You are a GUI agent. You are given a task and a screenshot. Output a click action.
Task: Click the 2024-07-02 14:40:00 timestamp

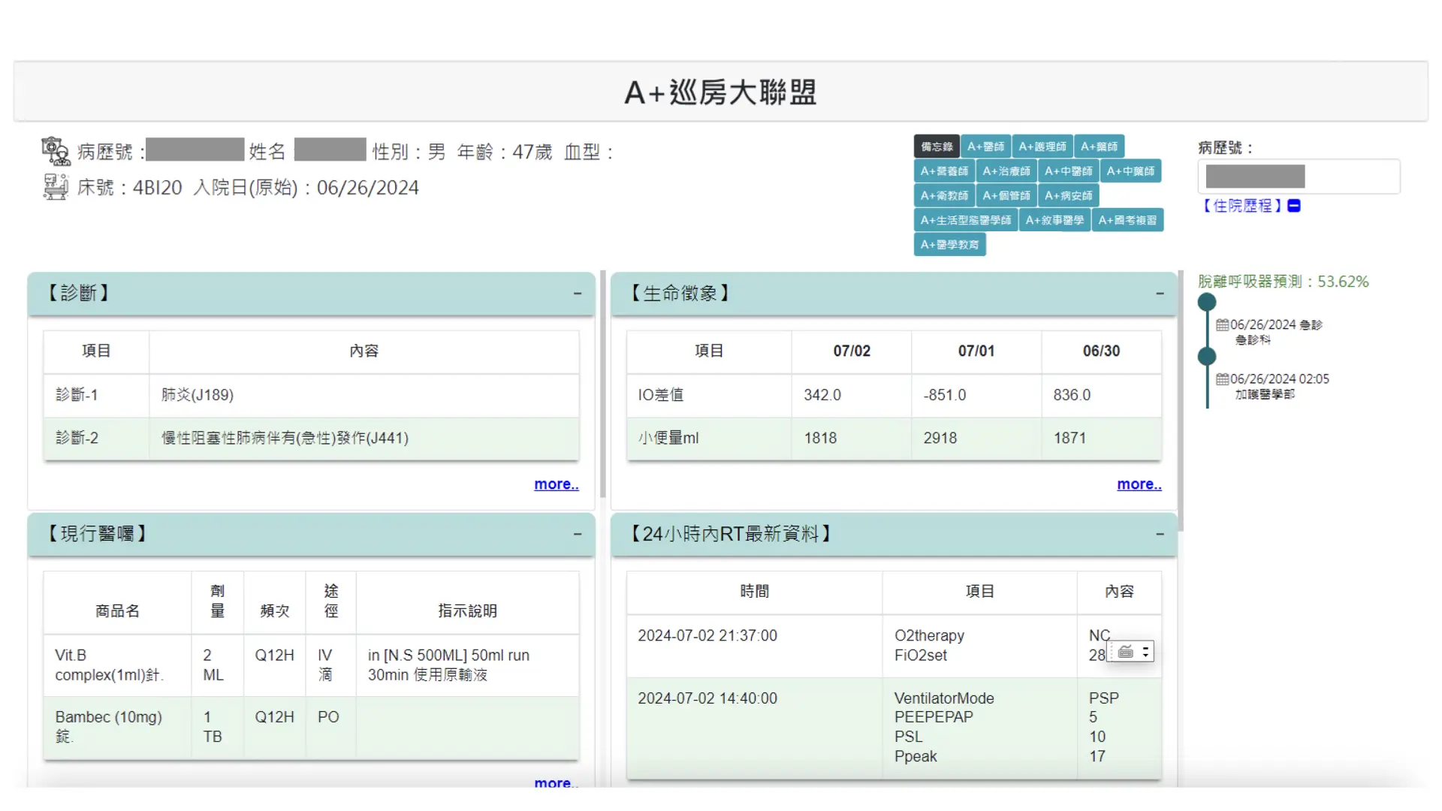(707, 698)
